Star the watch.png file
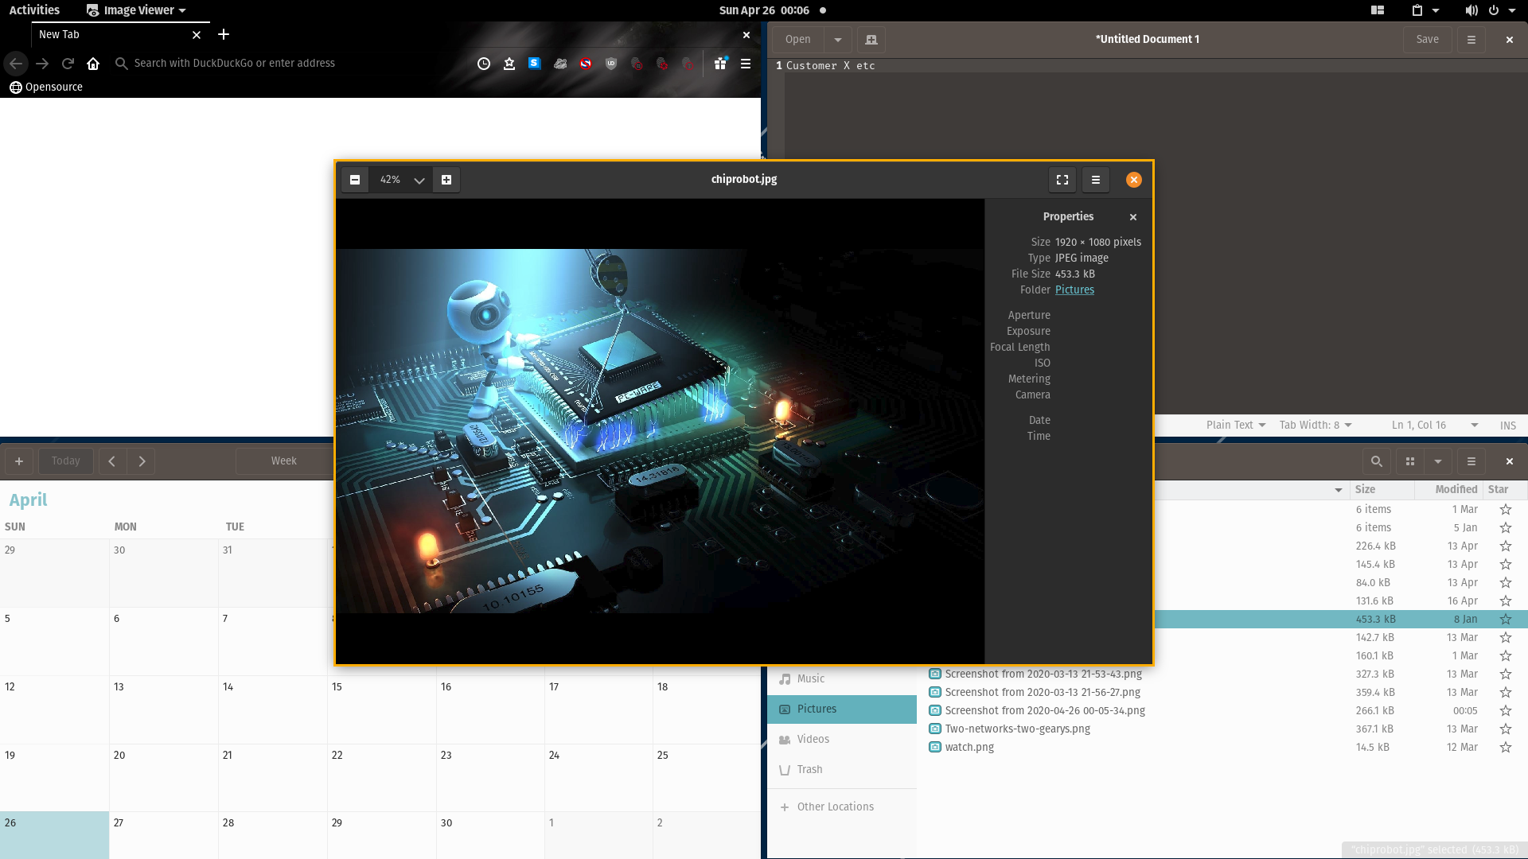1528x859 pixels. tap(1506, 747)
